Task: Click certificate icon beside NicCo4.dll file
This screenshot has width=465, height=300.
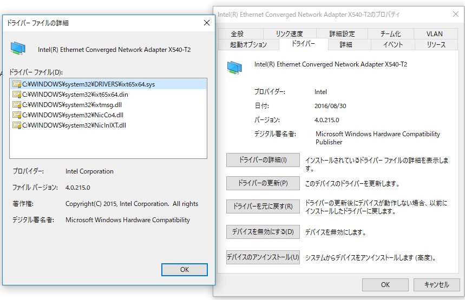Action: pyautogui.click(x=17, y=115)
